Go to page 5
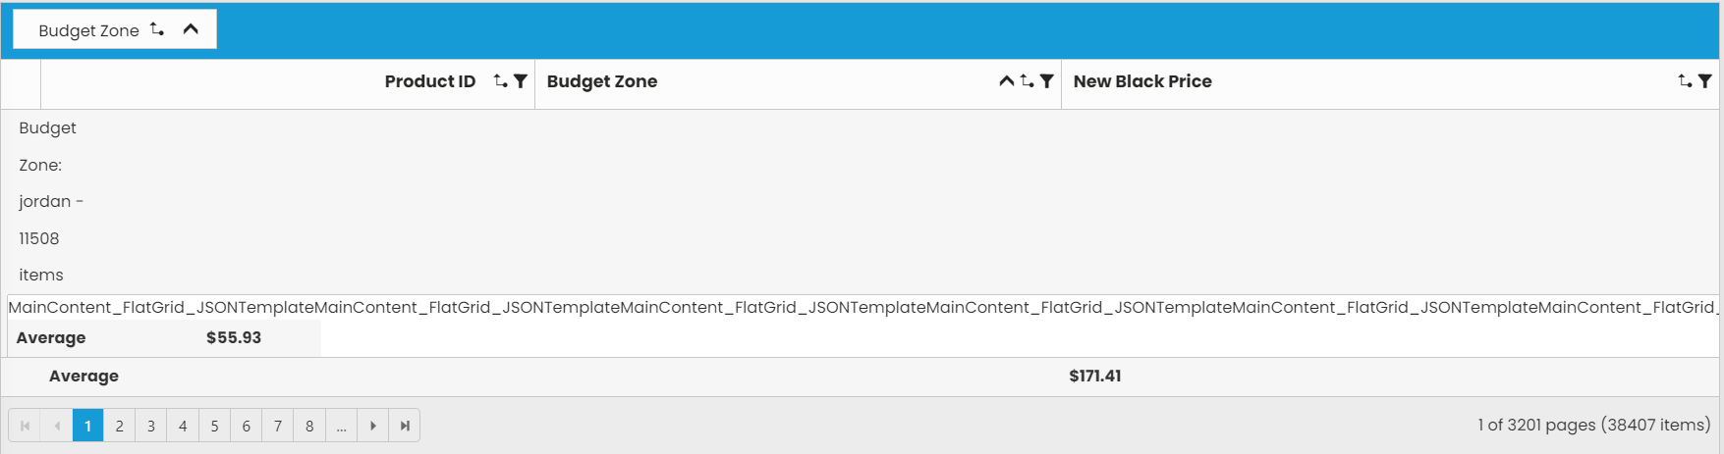 tap(214, 426)
